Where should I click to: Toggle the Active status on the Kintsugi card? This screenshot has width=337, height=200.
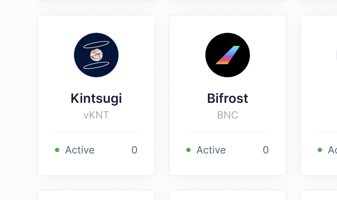[x=80, y=150]
